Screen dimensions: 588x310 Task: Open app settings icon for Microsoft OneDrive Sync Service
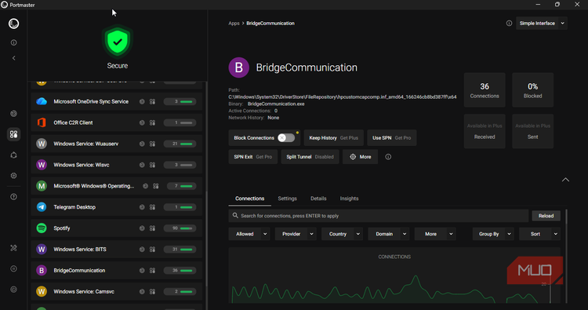[x=152, y=102]
